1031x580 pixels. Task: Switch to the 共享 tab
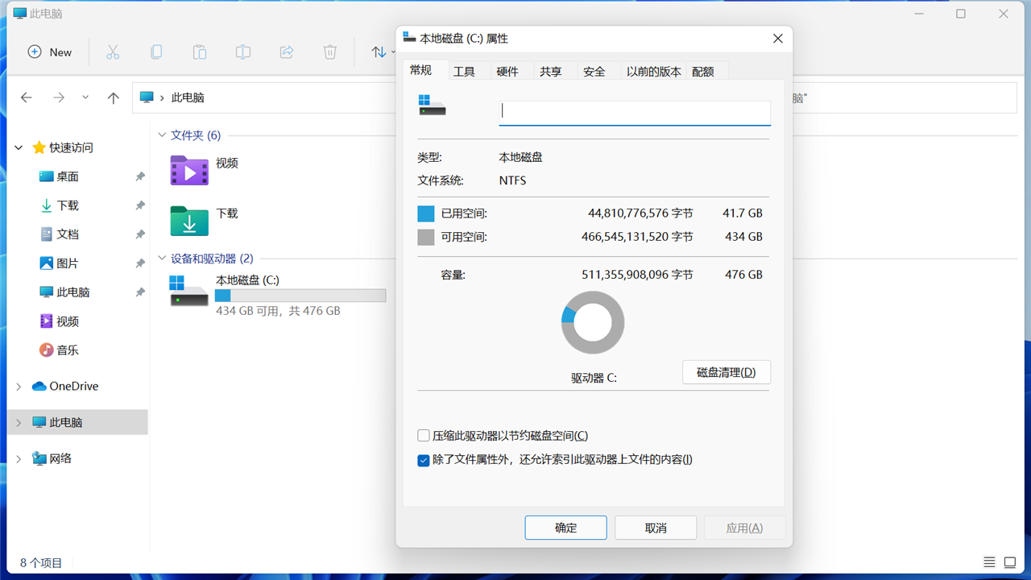point(551,72)
